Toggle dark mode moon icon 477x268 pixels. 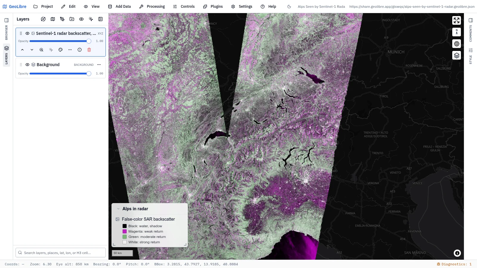[x=289, y=7]
